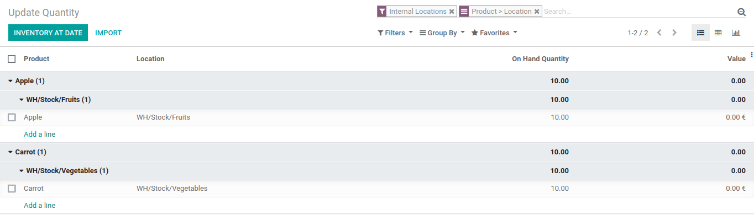Click the Import button

108,33
